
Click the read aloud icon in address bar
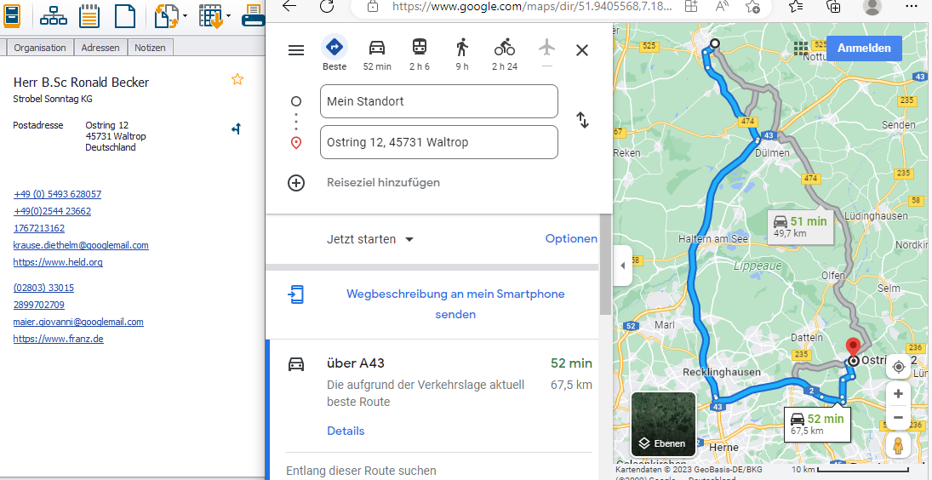pyautogui.click(x=722, y=6)
